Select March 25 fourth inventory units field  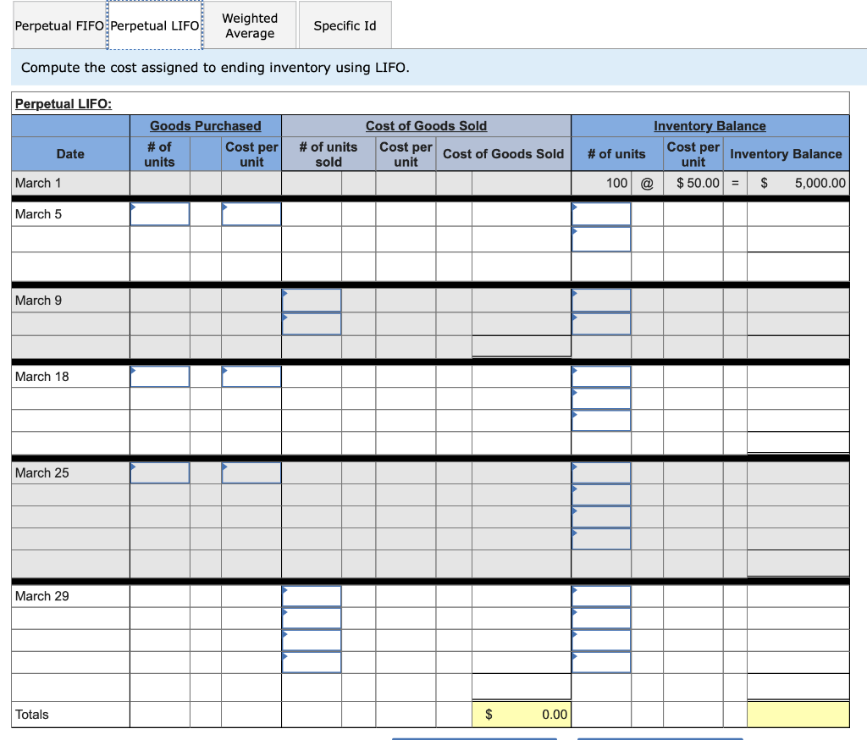(601, 538)
